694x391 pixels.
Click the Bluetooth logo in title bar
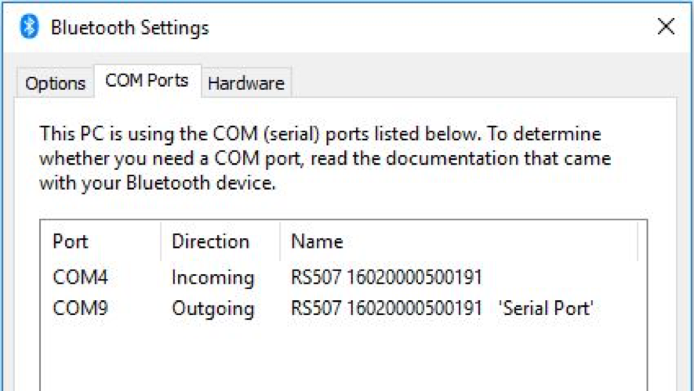(30, 27)
